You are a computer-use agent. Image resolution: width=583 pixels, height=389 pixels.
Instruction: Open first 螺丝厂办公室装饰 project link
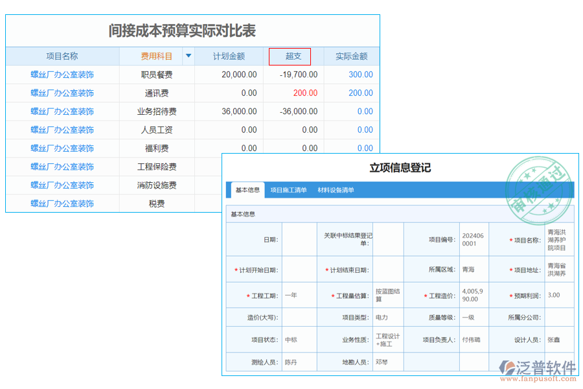tap(63, 75)
